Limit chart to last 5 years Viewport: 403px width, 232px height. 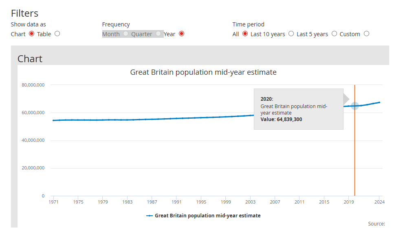334,34
